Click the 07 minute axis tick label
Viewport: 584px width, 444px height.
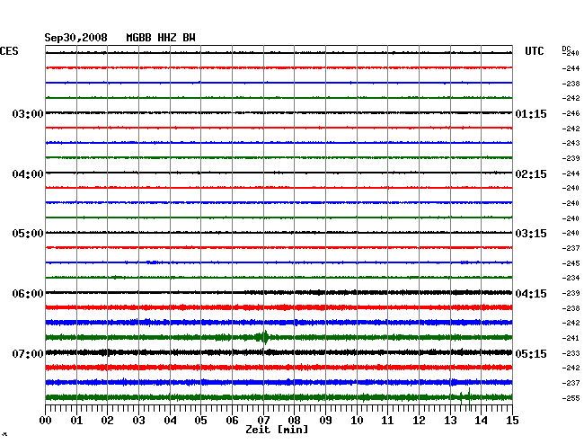(x=263, y=420)
